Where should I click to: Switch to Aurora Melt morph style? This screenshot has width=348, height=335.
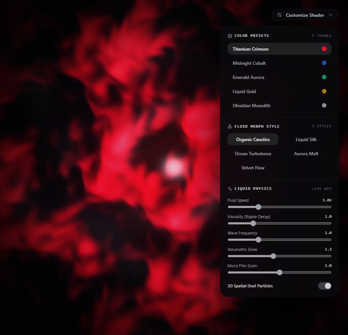[306, 153]
